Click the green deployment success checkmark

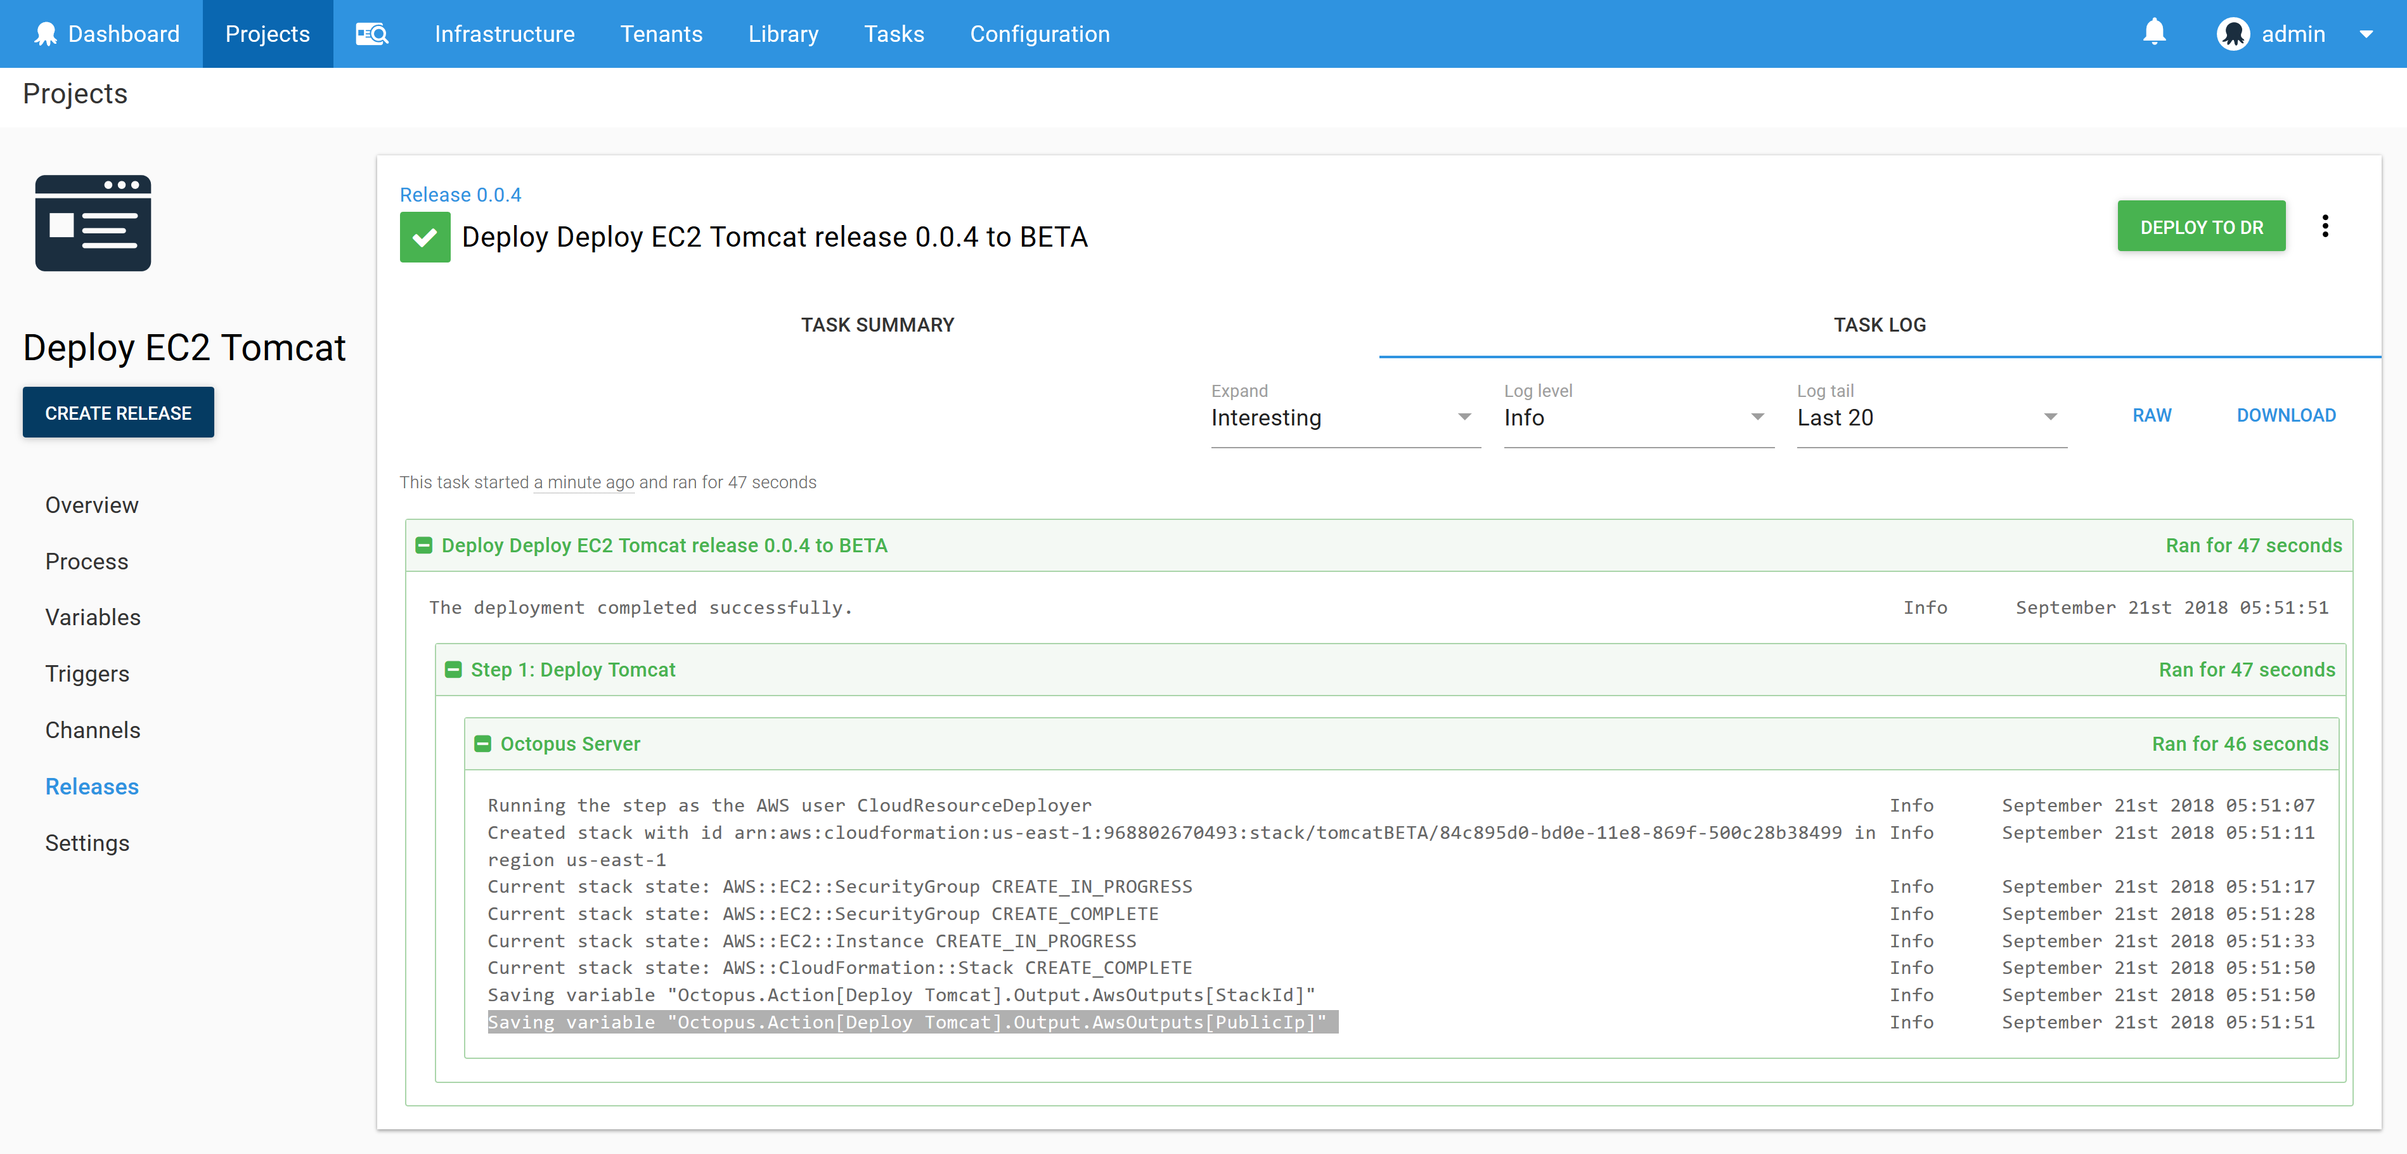425,237
